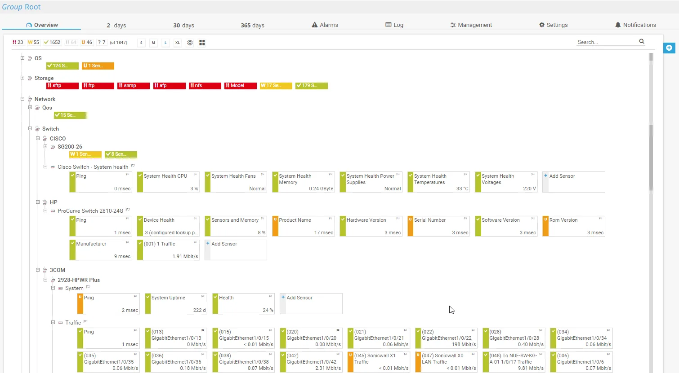679x373 pixels.
Task: Click the red sftp status bar under Storage
Action: [63, 85]
